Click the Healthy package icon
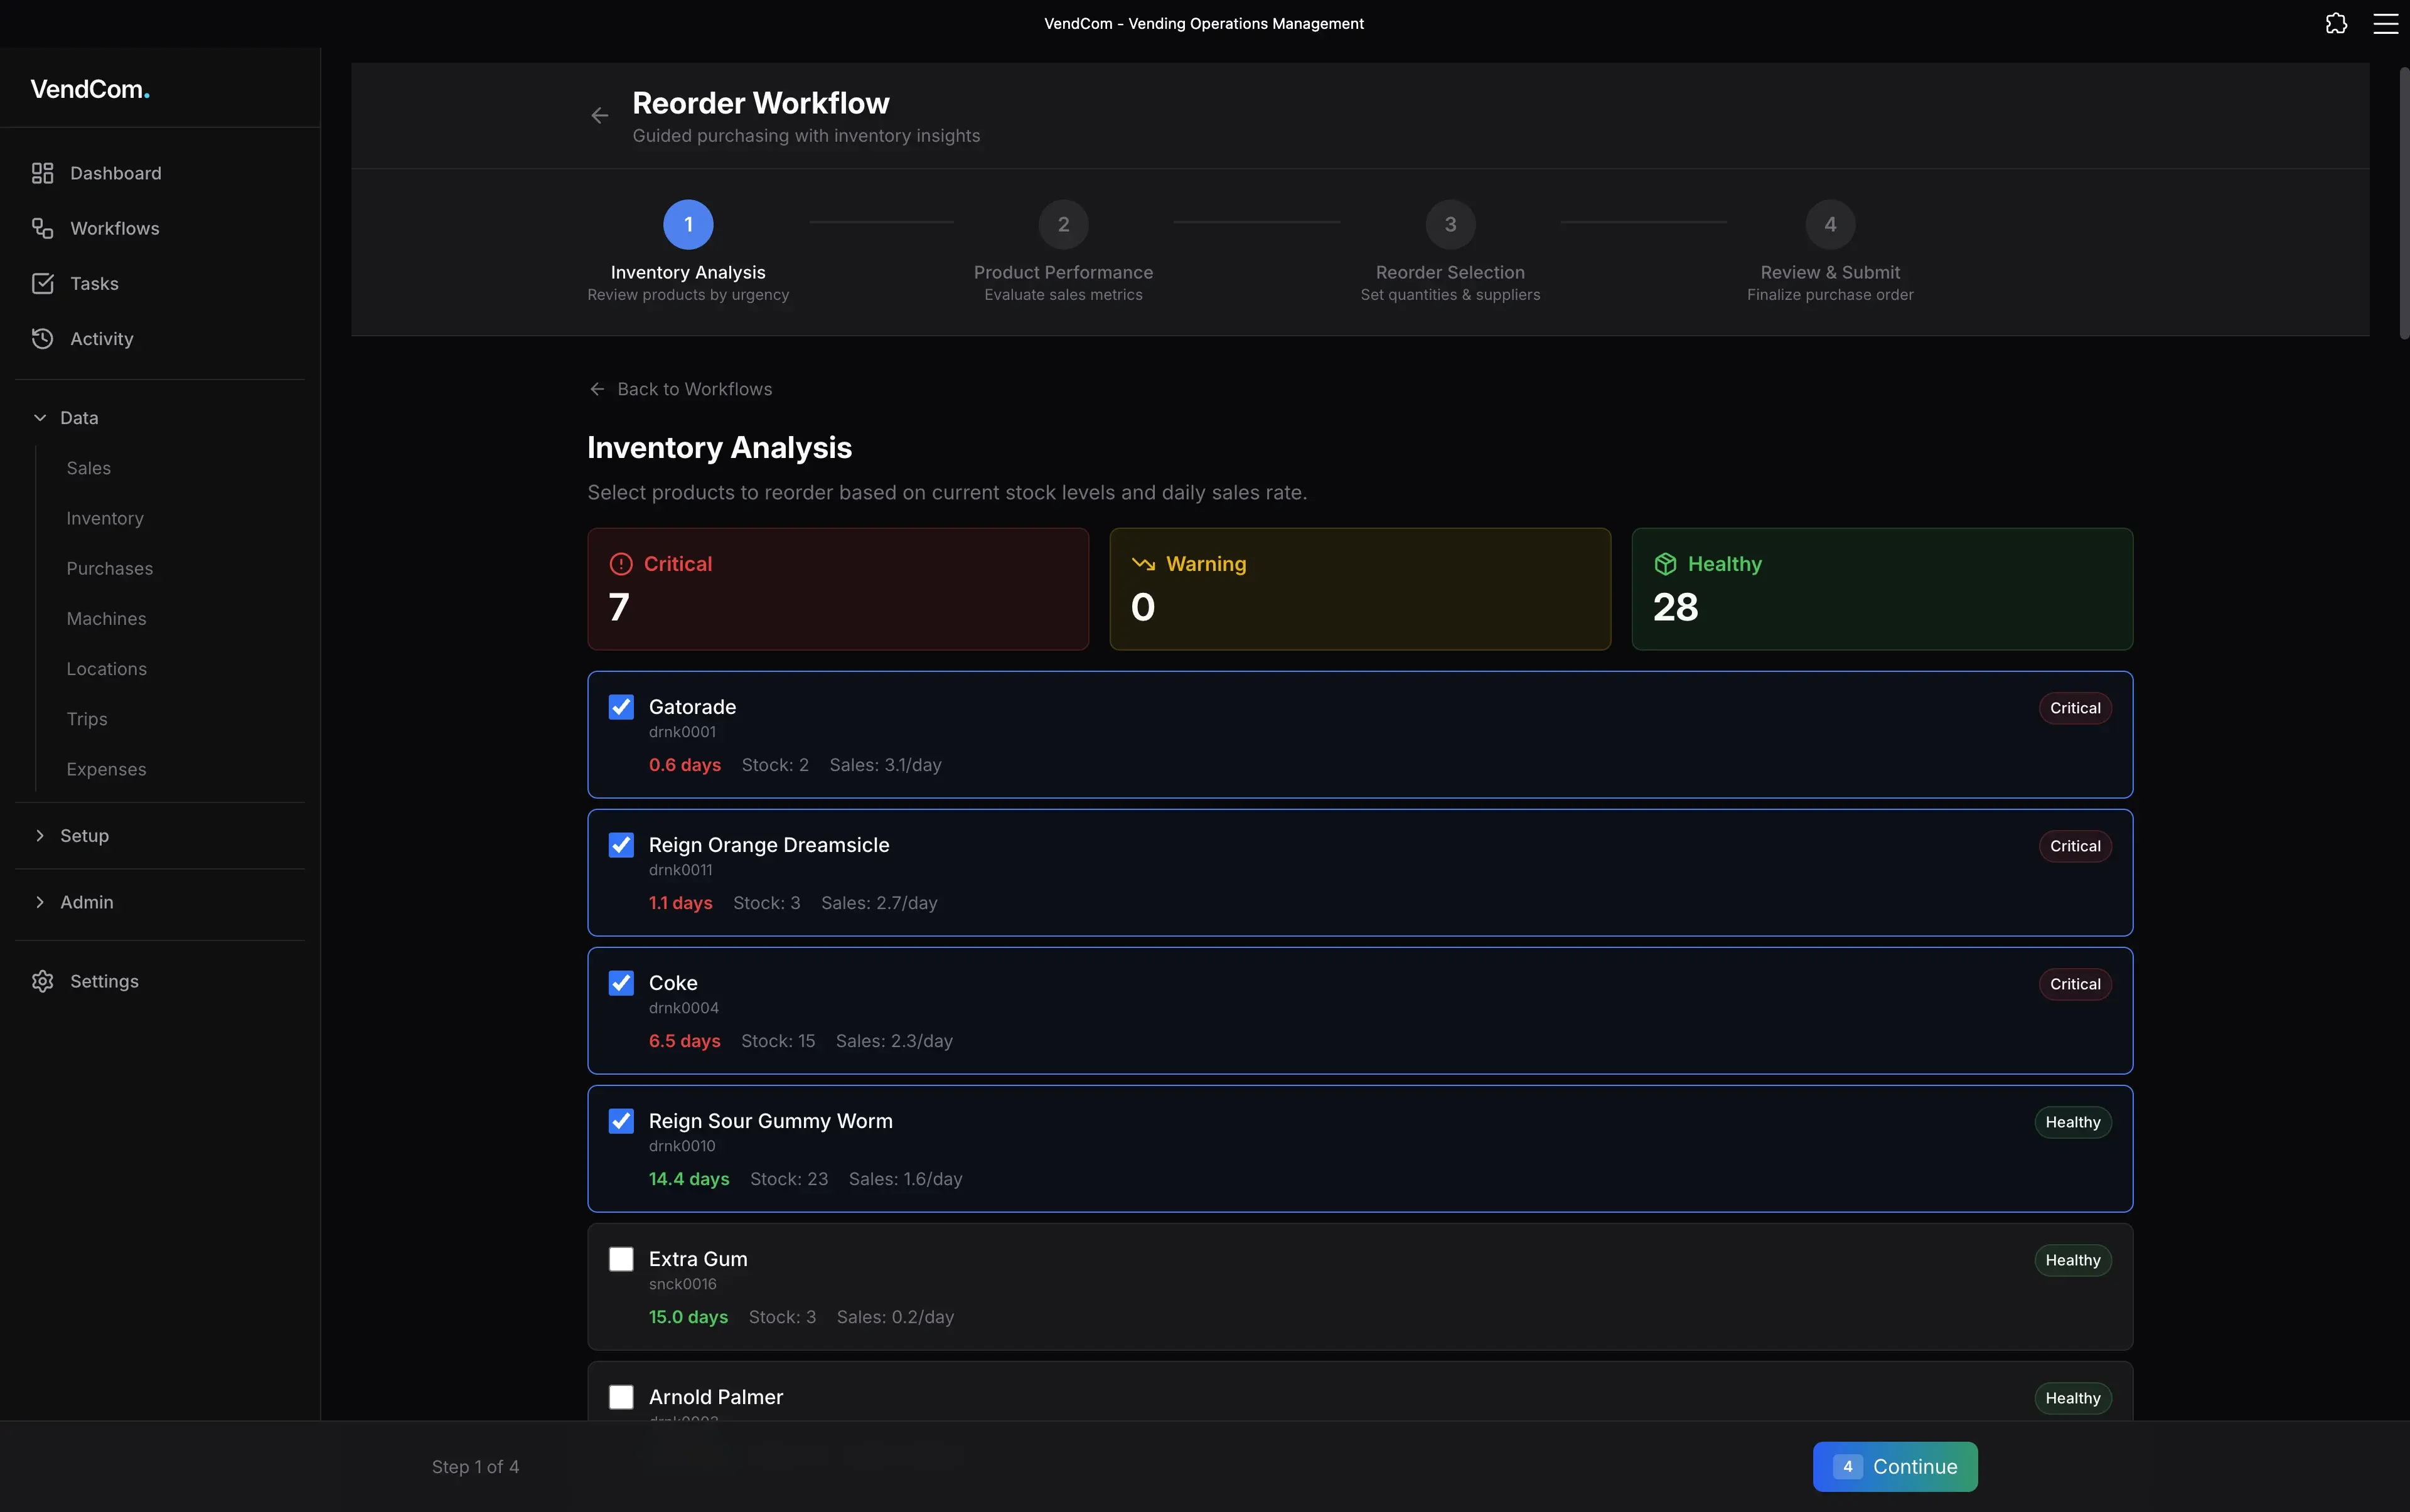 coord(1664,563)
